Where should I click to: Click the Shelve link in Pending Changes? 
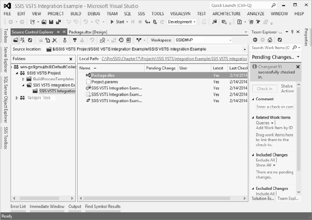(x=287, y=86)
